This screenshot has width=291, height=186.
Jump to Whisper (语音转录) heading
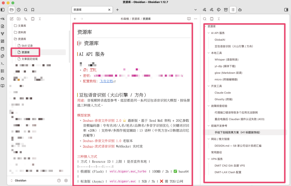[x=226, y=60]
